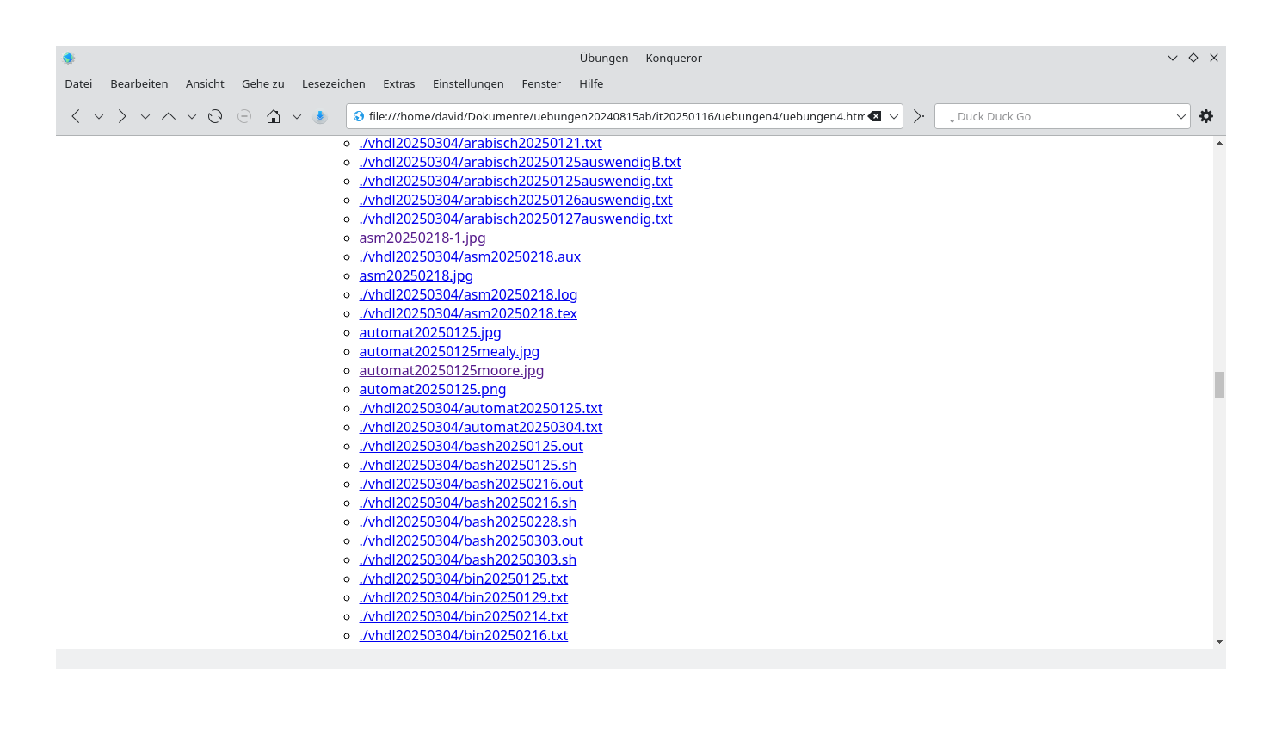Expand the Forward history dropdown
The width and height of the screenshot is (1282, 735).
coord(145,116)
